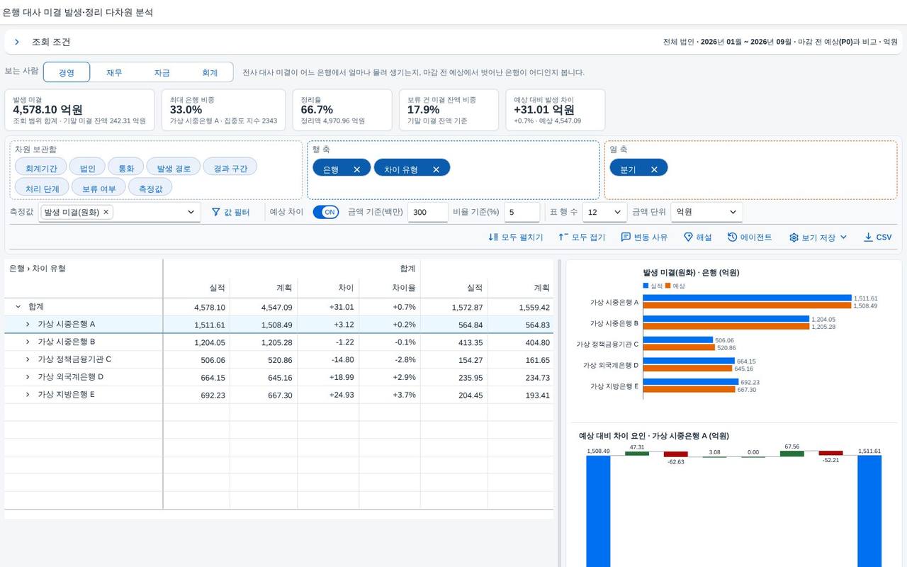Click the 발생 미결 KPI card
The image size is (907, 567).
[79, 110]
